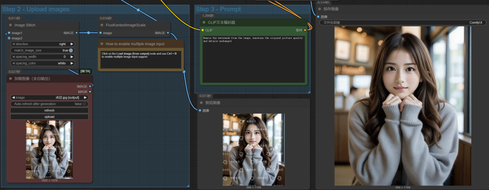Click the IMAGE output socket of Image Stitch

pos(77,32)
